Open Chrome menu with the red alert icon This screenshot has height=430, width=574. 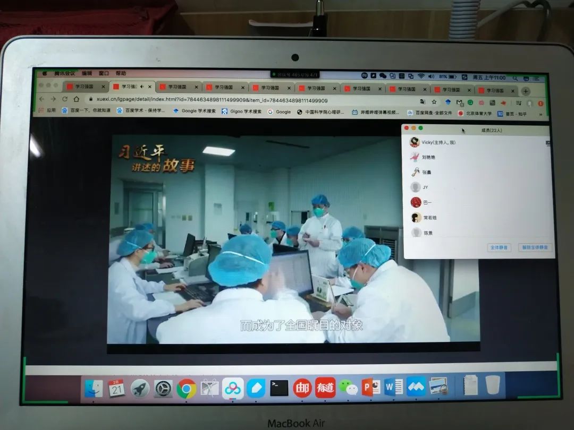(541, 104)
